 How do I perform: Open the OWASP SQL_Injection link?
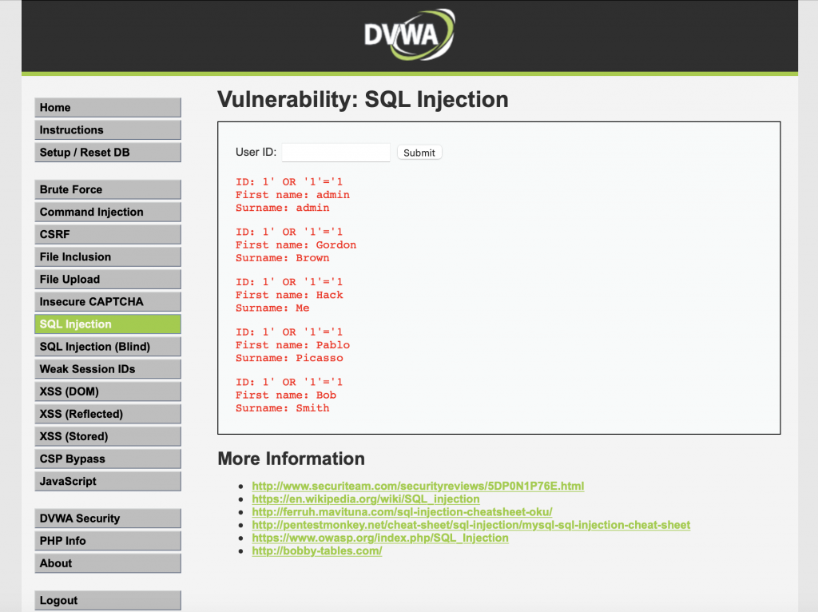pos(380,538)
